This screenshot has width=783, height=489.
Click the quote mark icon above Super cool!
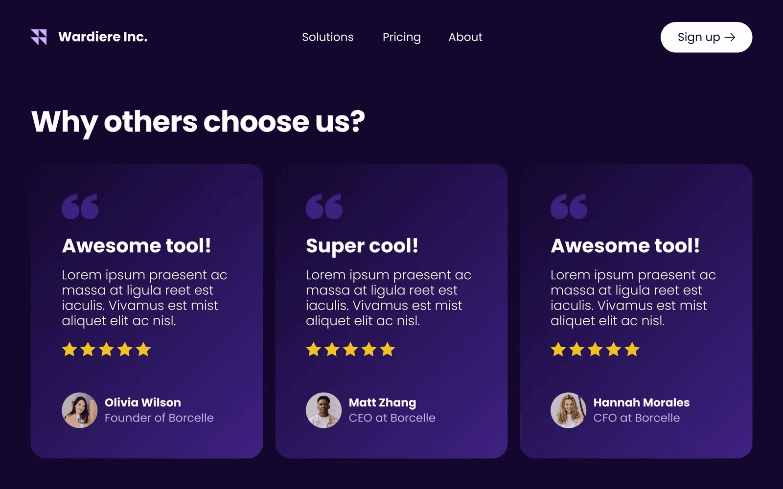[x=324, y=206]
